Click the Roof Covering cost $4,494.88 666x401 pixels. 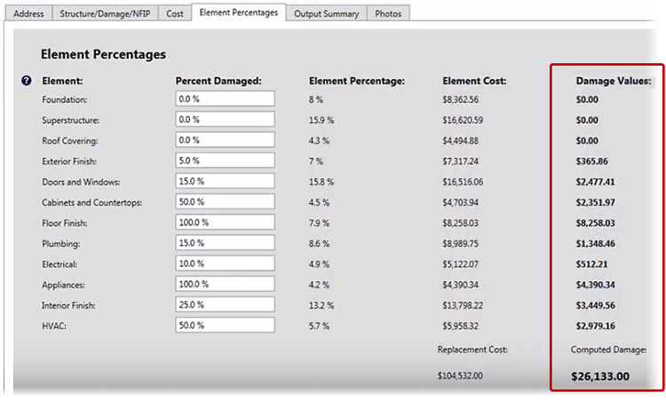(x=460, y=141)
